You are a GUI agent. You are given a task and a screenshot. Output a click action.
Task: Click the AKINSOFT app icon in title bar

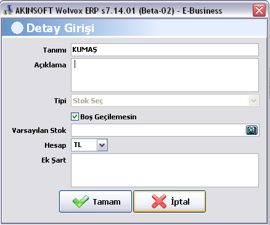(x=8, y=10)
